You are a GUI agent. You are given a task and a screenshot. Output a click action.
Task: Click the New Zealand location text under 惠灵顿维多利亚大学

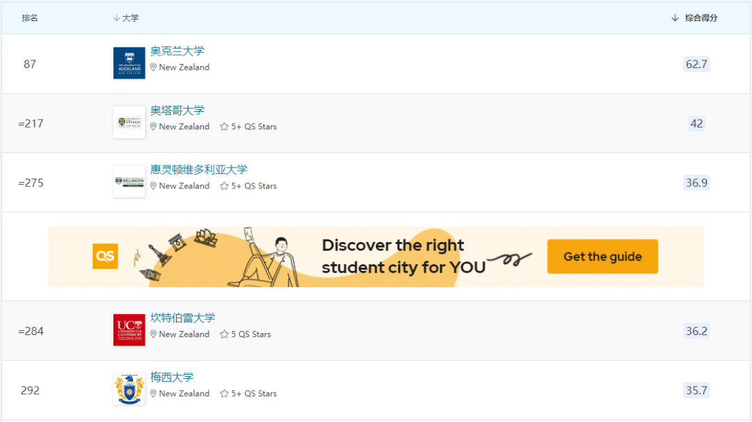[x=184, y=186]
